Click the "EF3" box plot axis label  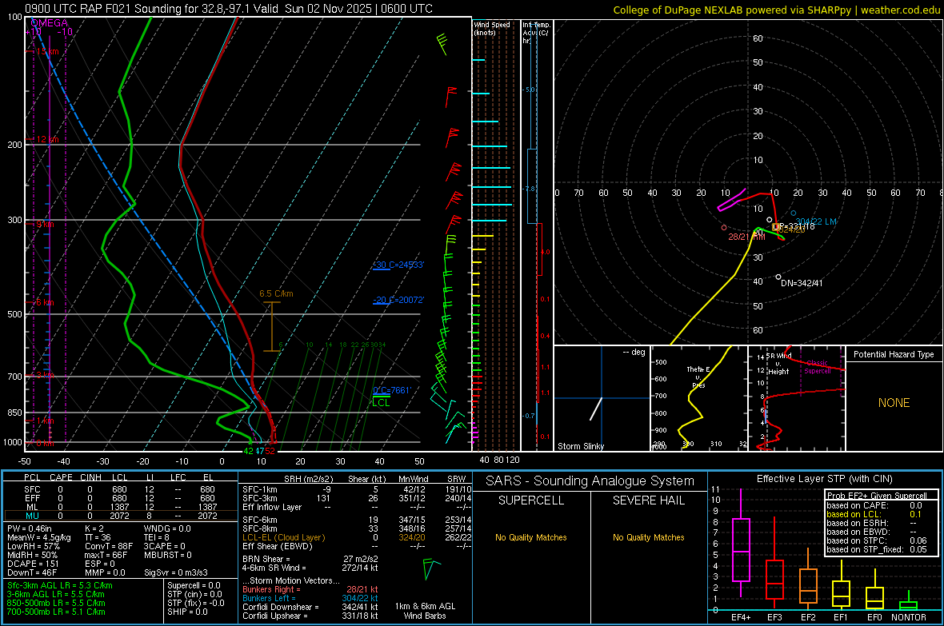(774, 617)
